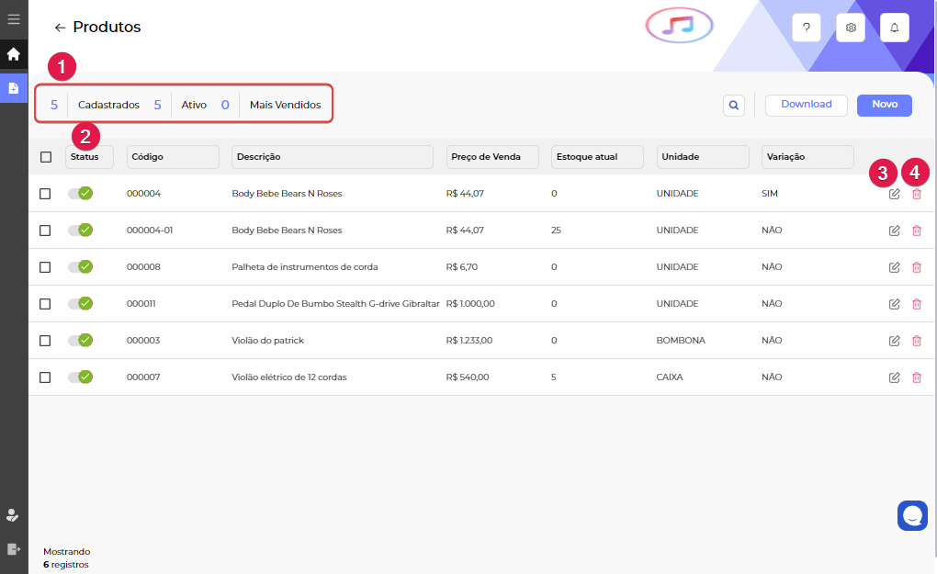937x574 pixels.
Task: Filter by Mais Vendidos
Action: coord(285,105)
